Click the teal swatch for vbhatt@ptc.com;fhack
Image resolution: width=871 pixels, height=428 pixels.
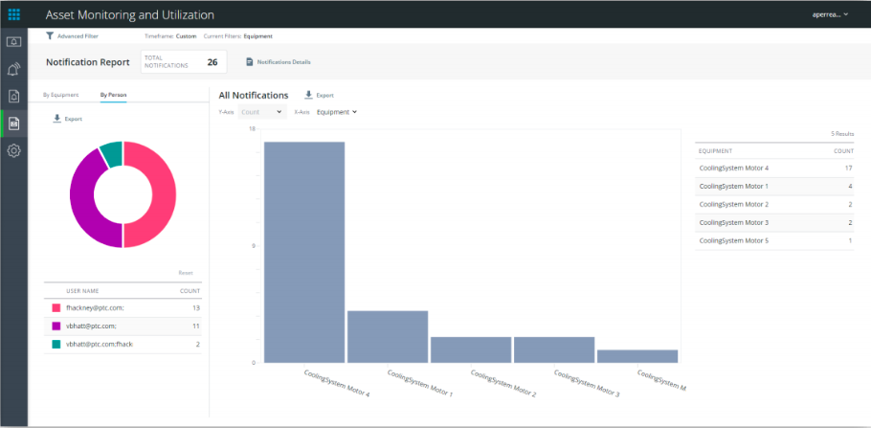pos(56,342)
